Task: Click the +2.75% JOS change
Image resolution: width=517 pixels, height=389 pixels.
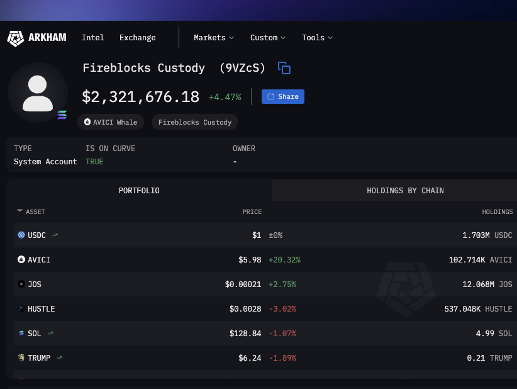Action: coord(282,284)
